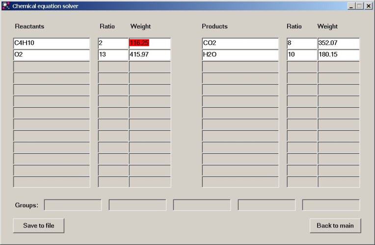The image size is (375, 245).
Task: Click the Ratio heading beside Reactants
Action: point(107,26)
